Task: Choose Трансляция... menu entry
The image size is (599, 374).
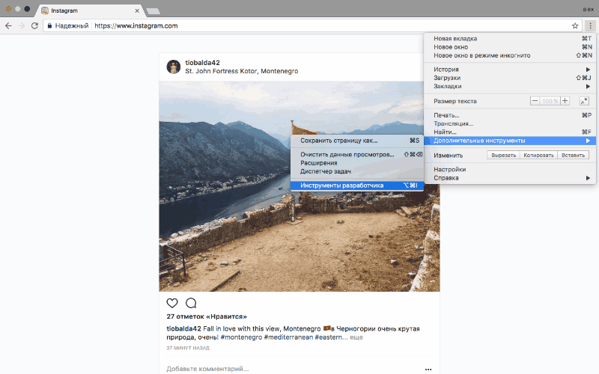Action: [510, 123]
